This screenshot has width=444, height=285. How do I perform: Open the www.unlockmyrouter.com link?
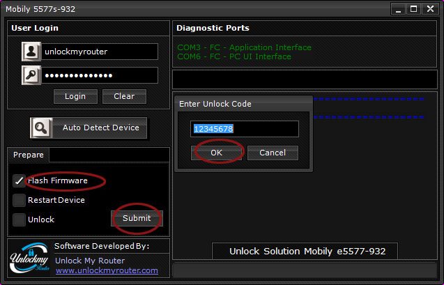click(x=107, y=270)
